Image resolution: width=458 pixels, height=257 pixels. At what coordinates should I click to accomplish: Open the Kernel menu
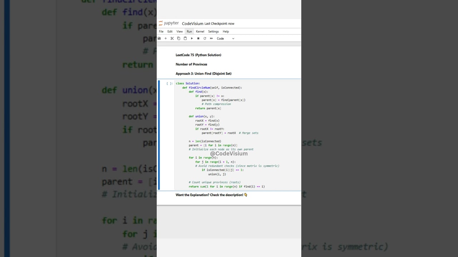pyautogui.click(x=200, y=31)
